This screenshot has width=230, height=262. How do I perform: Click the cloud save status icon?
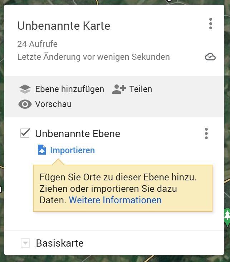click(x=210, y=57)
